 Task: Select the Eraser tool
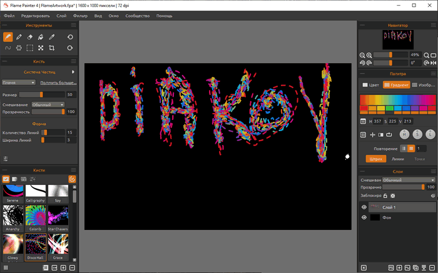click(x=30, y=37)
